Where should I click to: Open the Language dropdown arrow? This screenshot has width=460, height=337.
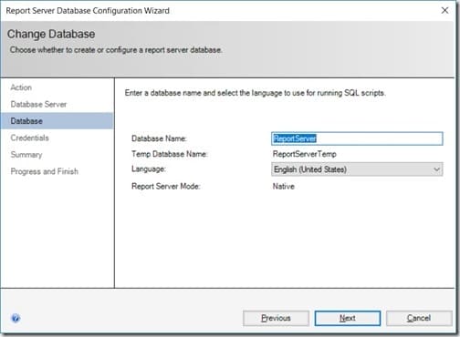[437, 169]
